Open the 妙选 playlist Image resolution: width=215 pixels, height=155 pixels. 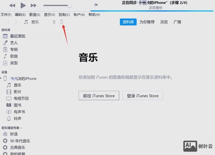point(14,134)
